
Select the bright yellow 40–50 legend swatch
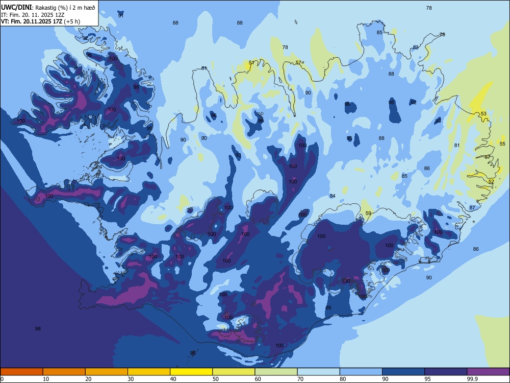(191, 372)
